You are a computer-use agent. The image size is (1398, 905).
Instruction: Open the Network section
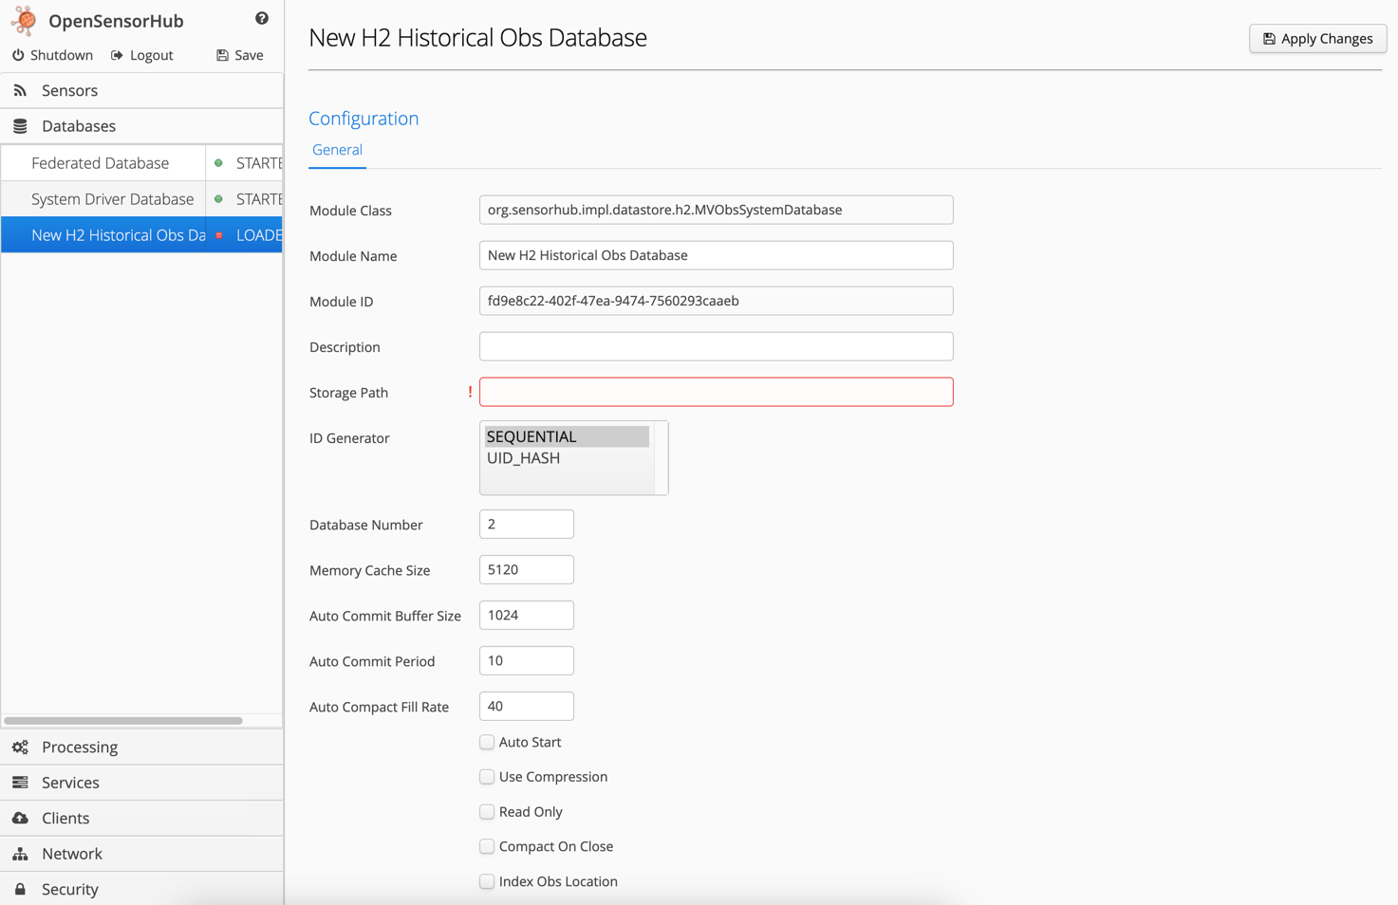click(x=72, y=854)
